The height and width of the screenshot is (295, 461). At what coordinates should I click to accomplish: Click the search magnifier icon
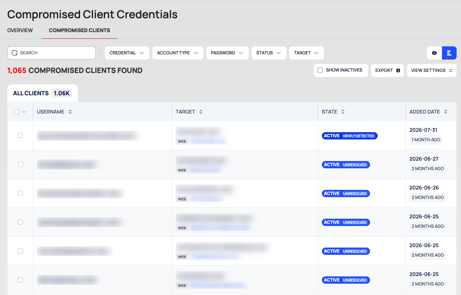(x=15, y=53)
